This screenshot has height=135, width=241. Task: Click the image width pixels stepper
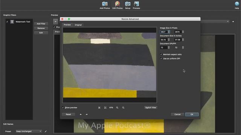(169, 31)
